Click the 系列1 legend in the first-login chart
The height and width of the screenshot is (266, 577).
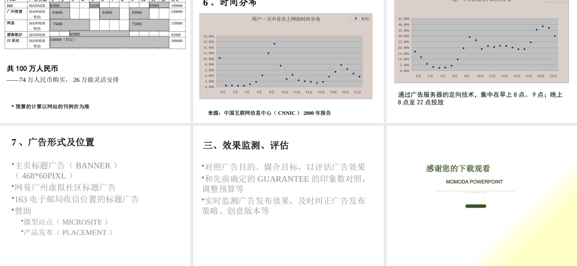361,18
